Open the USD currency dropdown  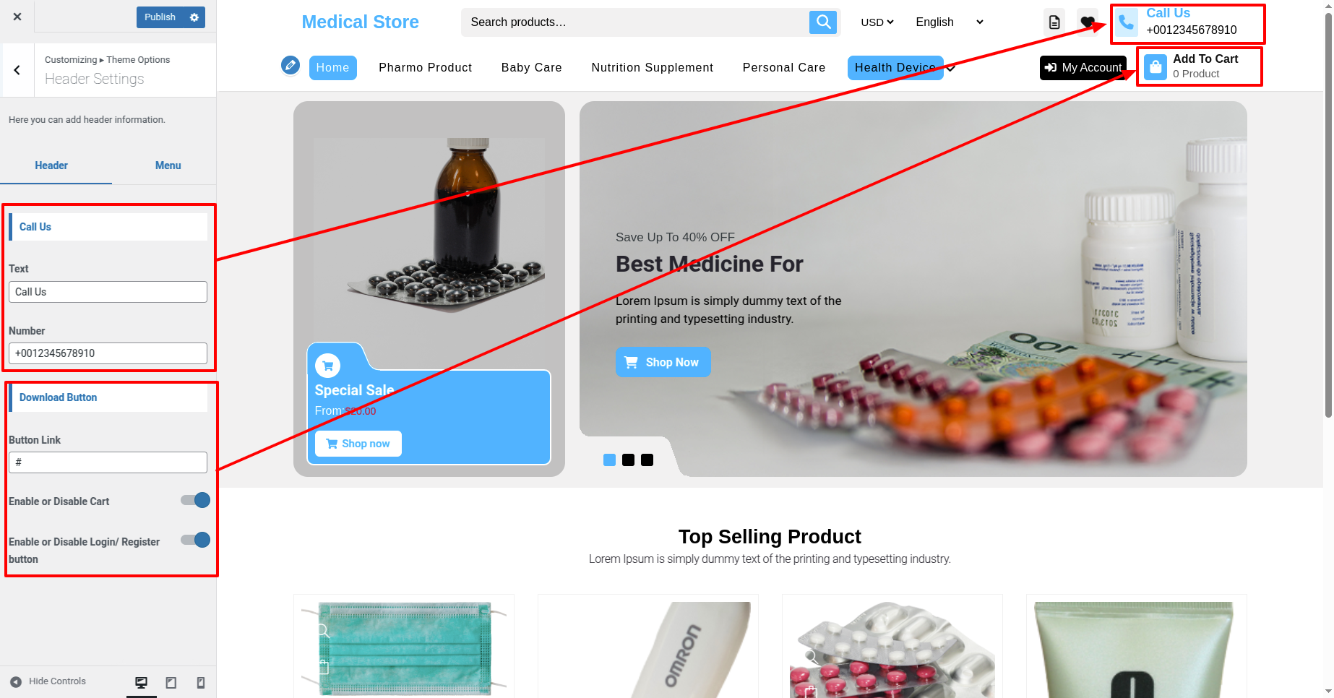click(877, 22)
